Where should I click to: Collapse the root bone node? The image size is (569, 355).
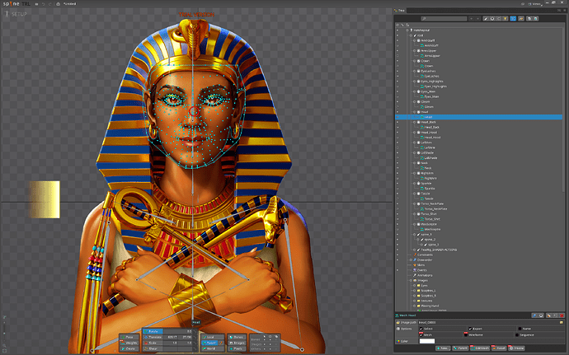tap(411, 35)
